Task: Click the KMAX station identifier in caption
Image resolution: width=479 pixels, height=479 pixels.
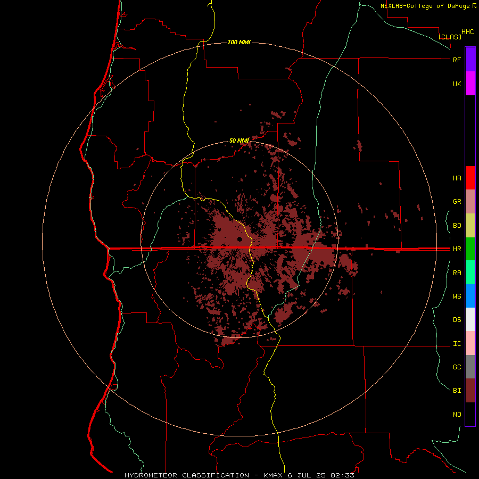Action: click(x=273, y=475)
